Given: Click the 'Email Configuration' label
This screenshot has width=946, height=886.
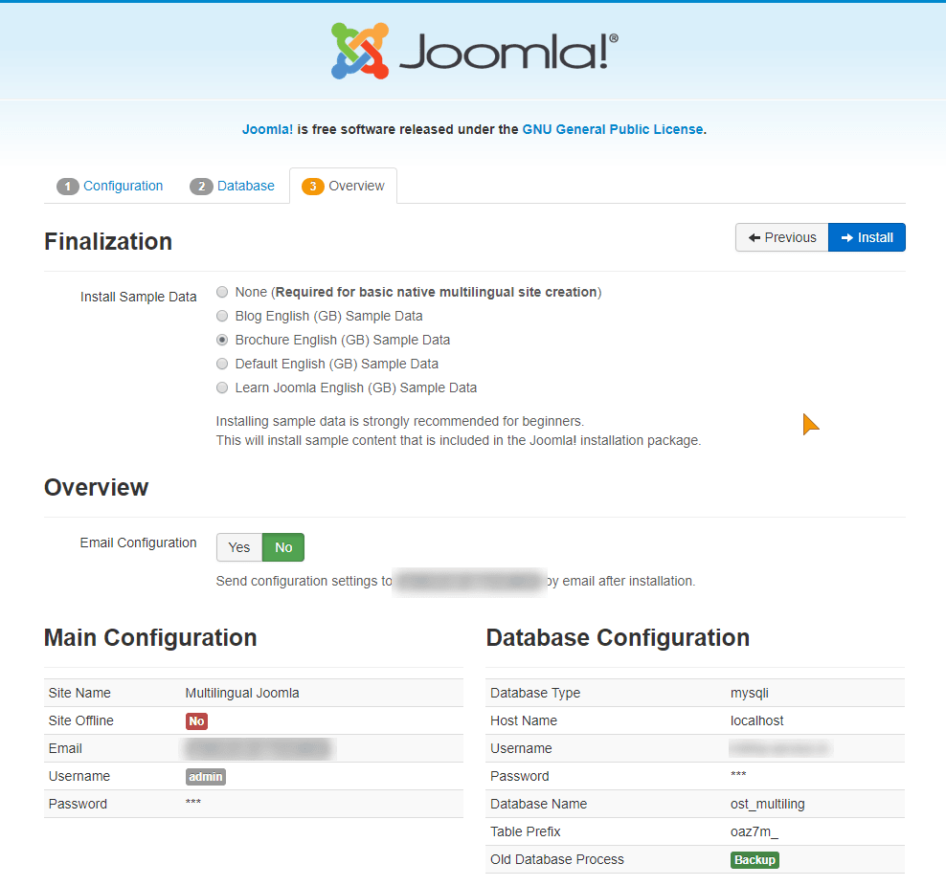Looking at the screenshot, I should 138,543.
